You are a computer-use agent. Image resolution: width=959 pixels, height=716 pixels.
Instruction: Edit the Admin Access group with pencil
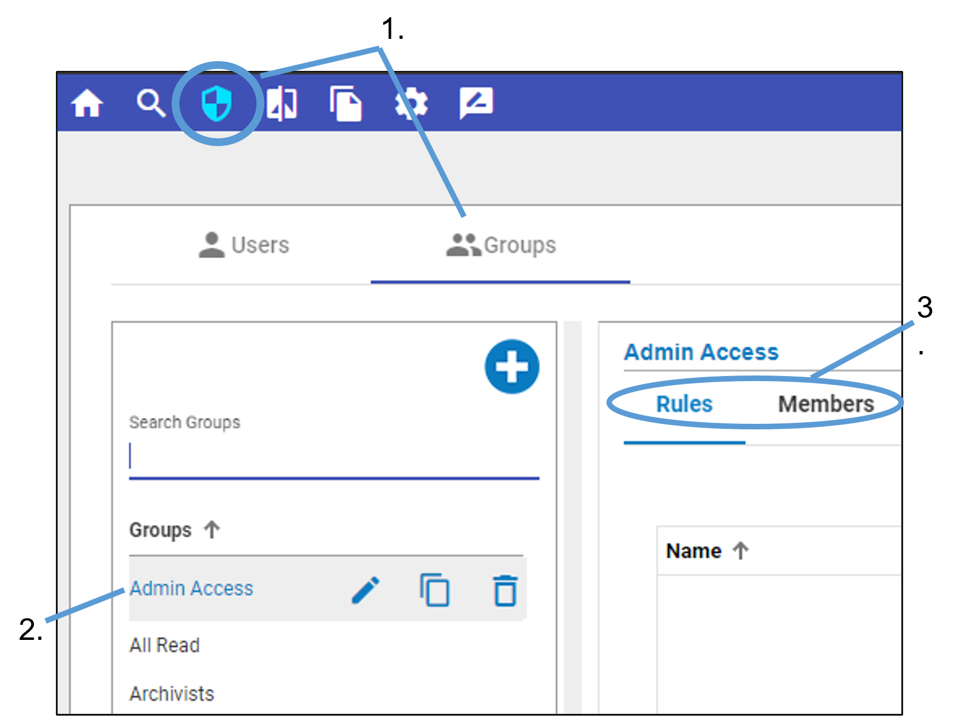click(x=366, y=590)
